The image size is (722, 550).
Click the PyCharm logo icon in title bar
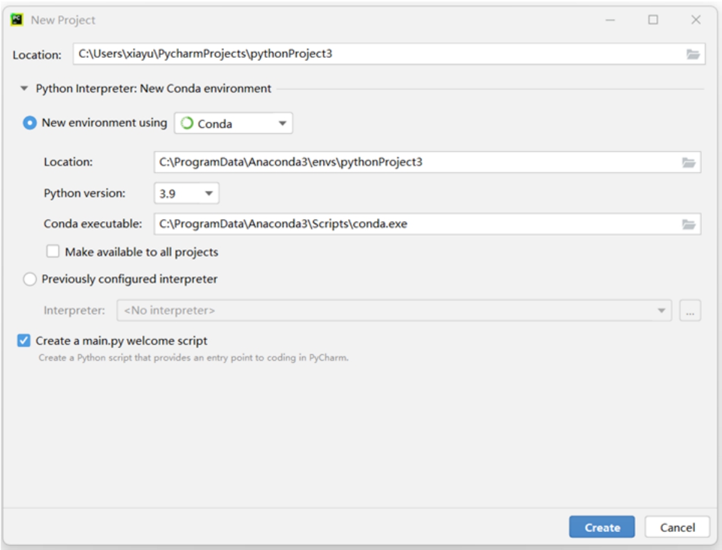coord(17,20)
